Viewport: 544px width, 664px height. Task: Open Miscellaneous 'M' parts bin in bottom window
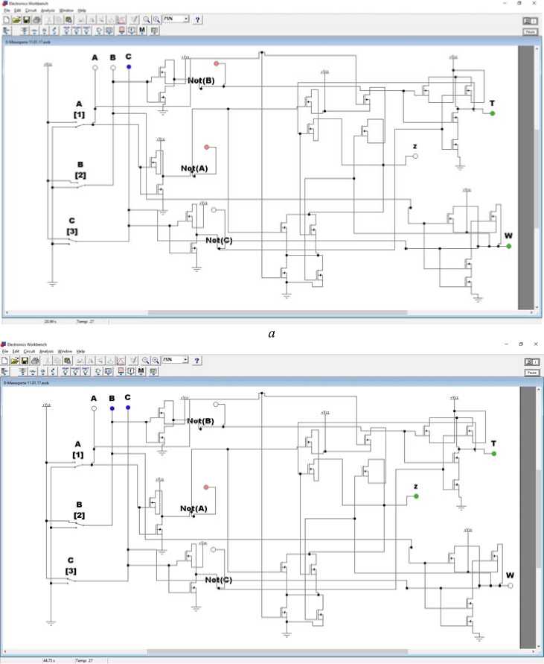141,371
